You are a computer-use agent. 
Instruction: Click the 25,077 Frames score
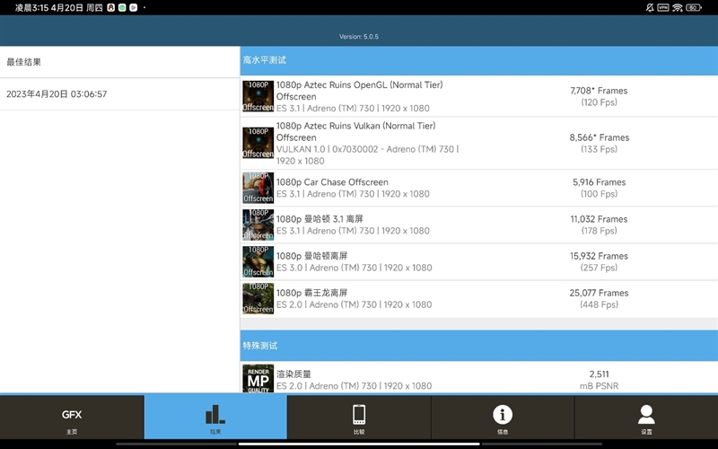click(x=599, y=293)
